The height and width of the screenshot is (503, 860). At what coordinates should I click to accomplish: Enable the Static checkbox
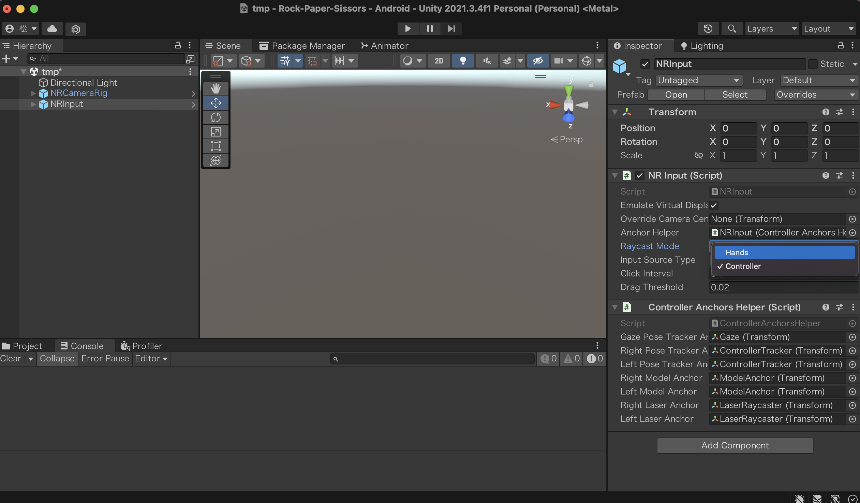coord(813,64)
